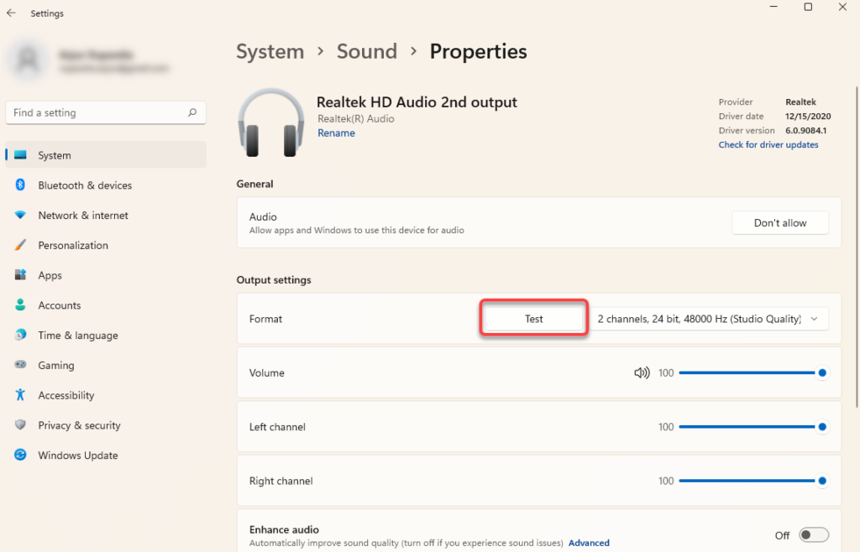Click the Gaming controller icon

(x=20, y=366)
